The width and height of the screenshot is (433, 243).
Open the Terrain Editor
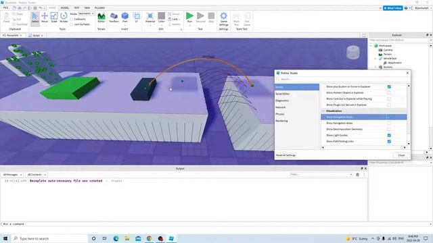(101, 18)
